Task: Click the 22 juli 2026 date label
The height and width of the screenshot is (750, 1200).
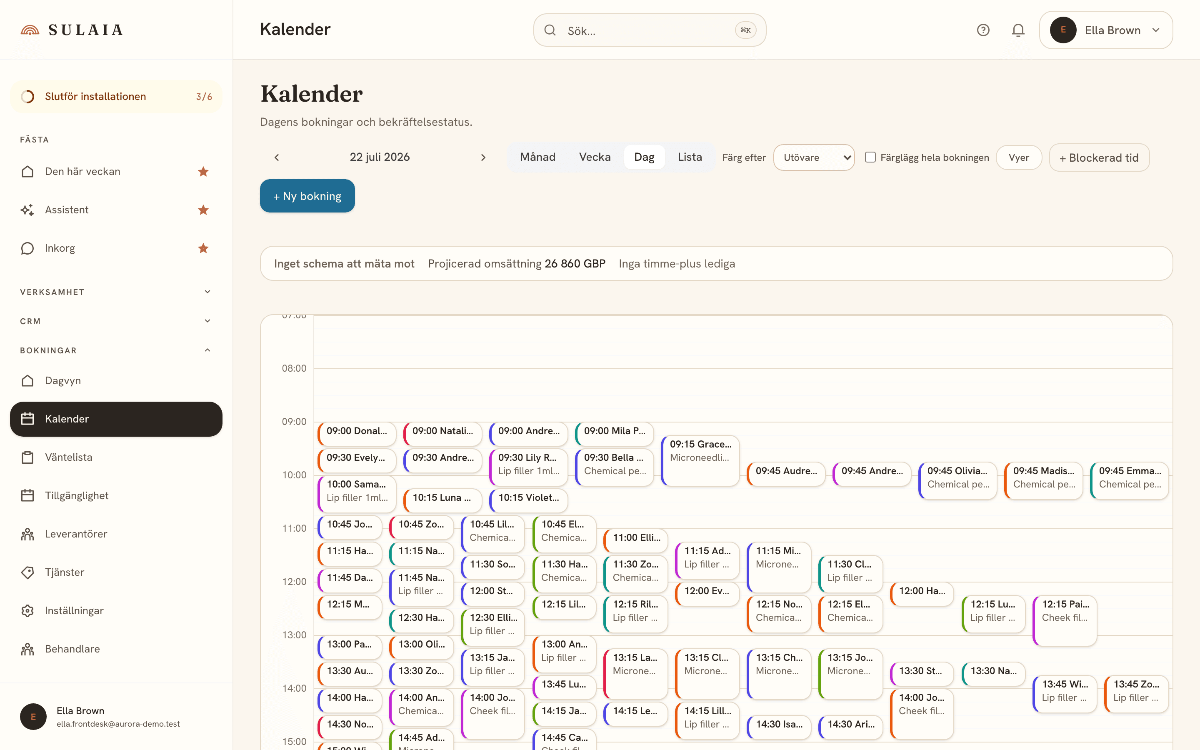Action: [x=379, y=157]
